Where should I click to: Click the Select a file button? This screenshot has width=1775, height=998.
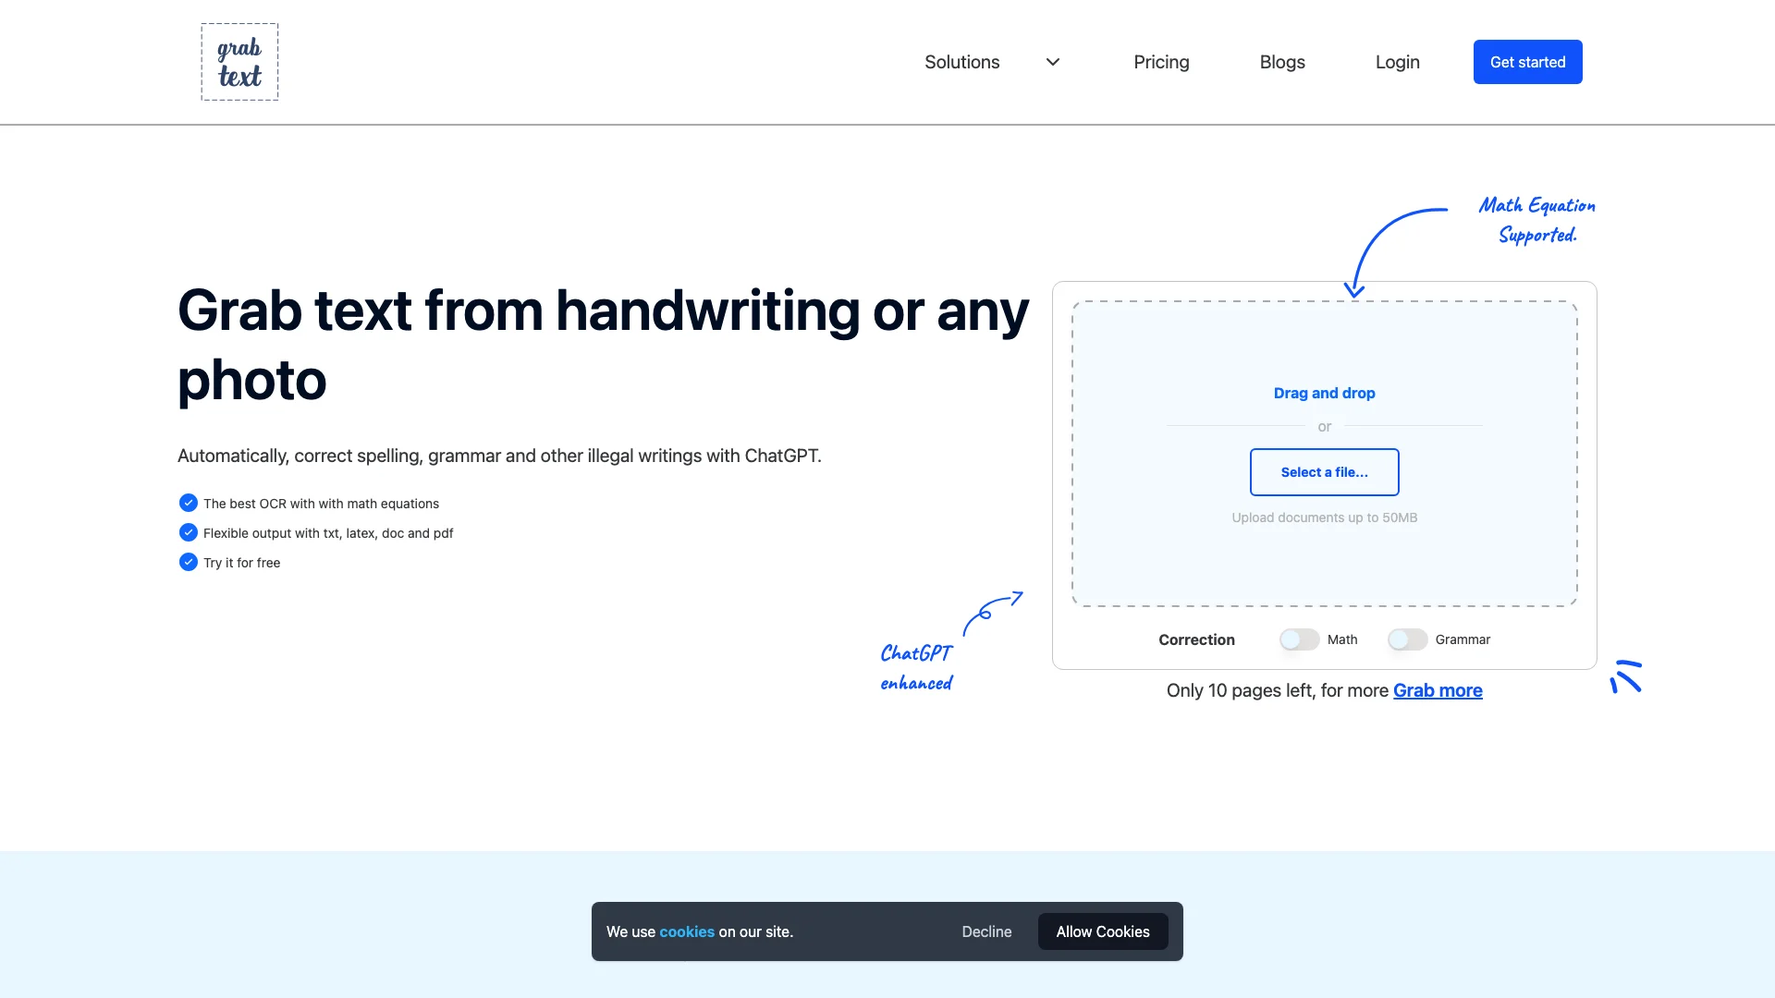point(1324,471)
